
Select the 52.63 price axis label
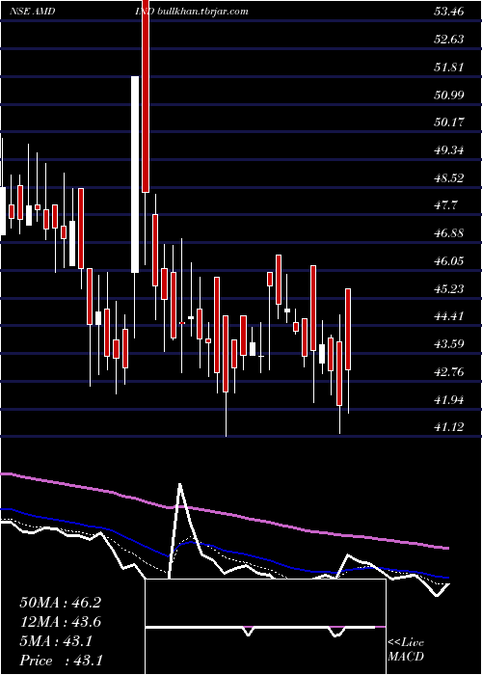pos(449,40)
